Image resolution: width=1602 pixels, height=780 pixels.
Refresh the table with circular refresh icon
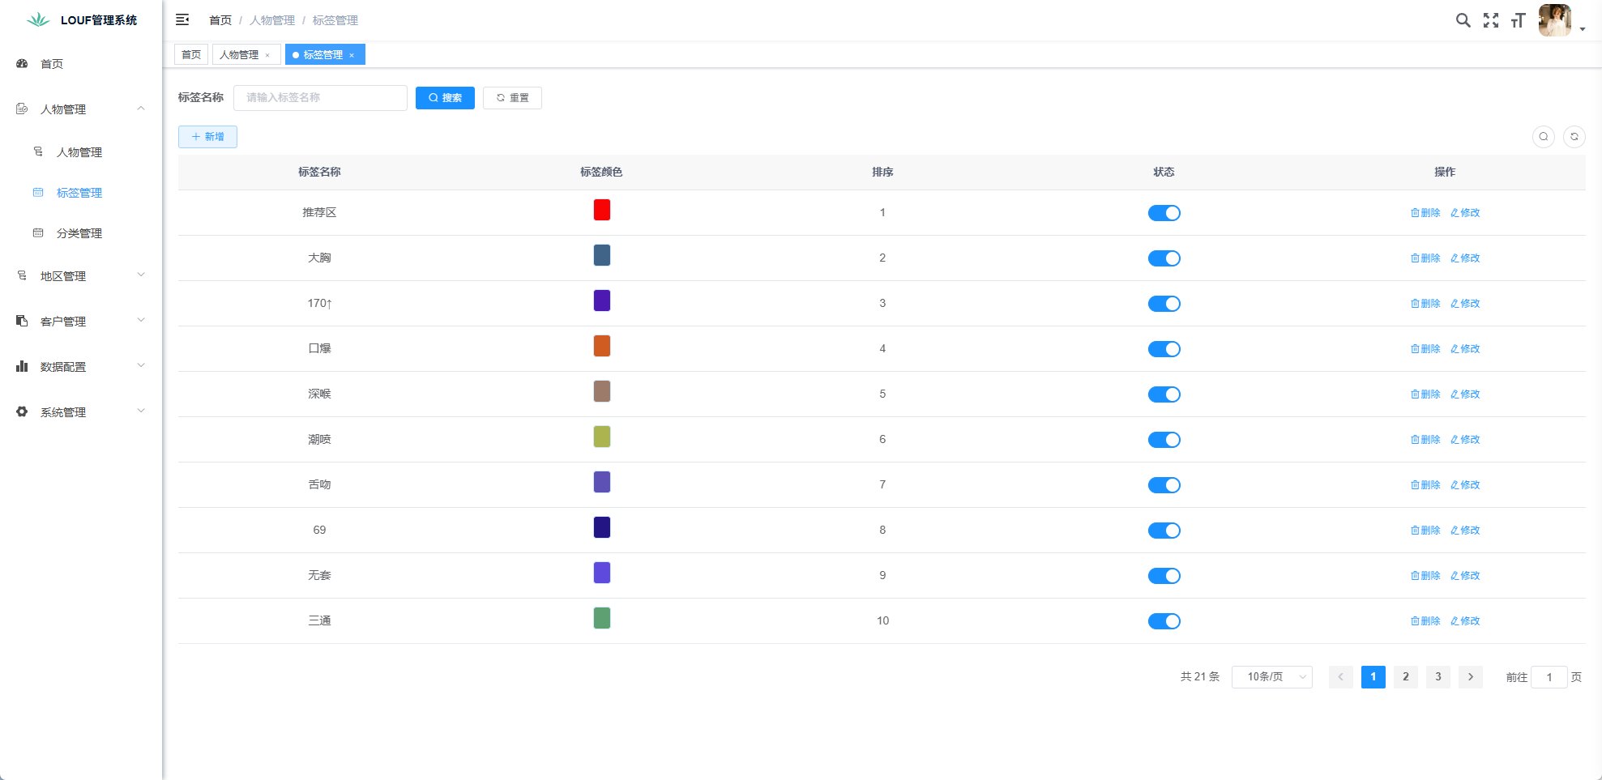(x=1574, y=137)
